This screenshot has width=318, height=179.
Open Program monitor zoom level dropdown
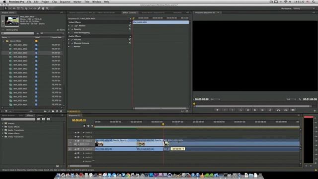[x=215, y=99]
